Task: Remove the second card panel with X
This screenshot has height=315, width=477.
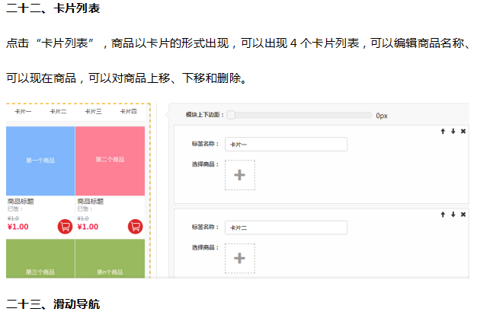Action: pyautogui.click(x=463, y=214)
